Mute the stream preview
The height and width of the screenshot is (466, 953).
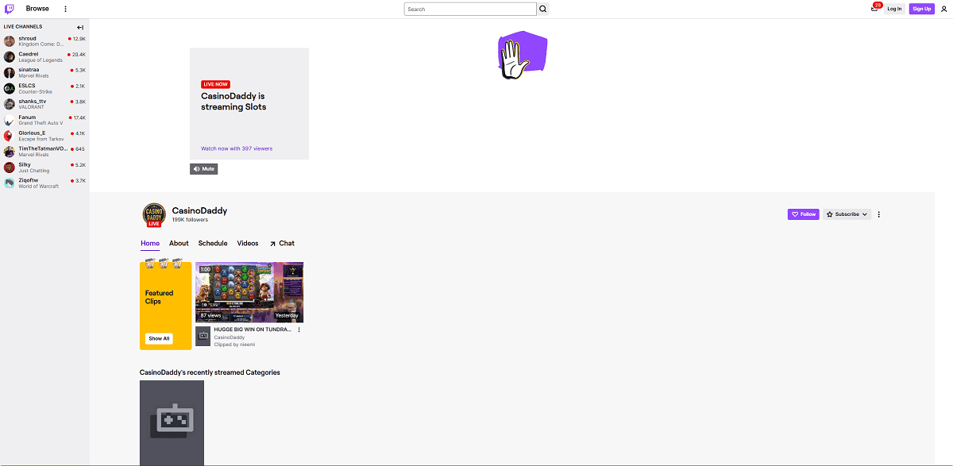click(203, 169)
